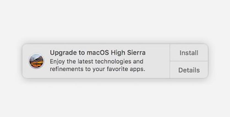Click the macOS High Sierra mountain icon
The height and width of the screenshot is (117, 230).
click(x=36, y=61)
